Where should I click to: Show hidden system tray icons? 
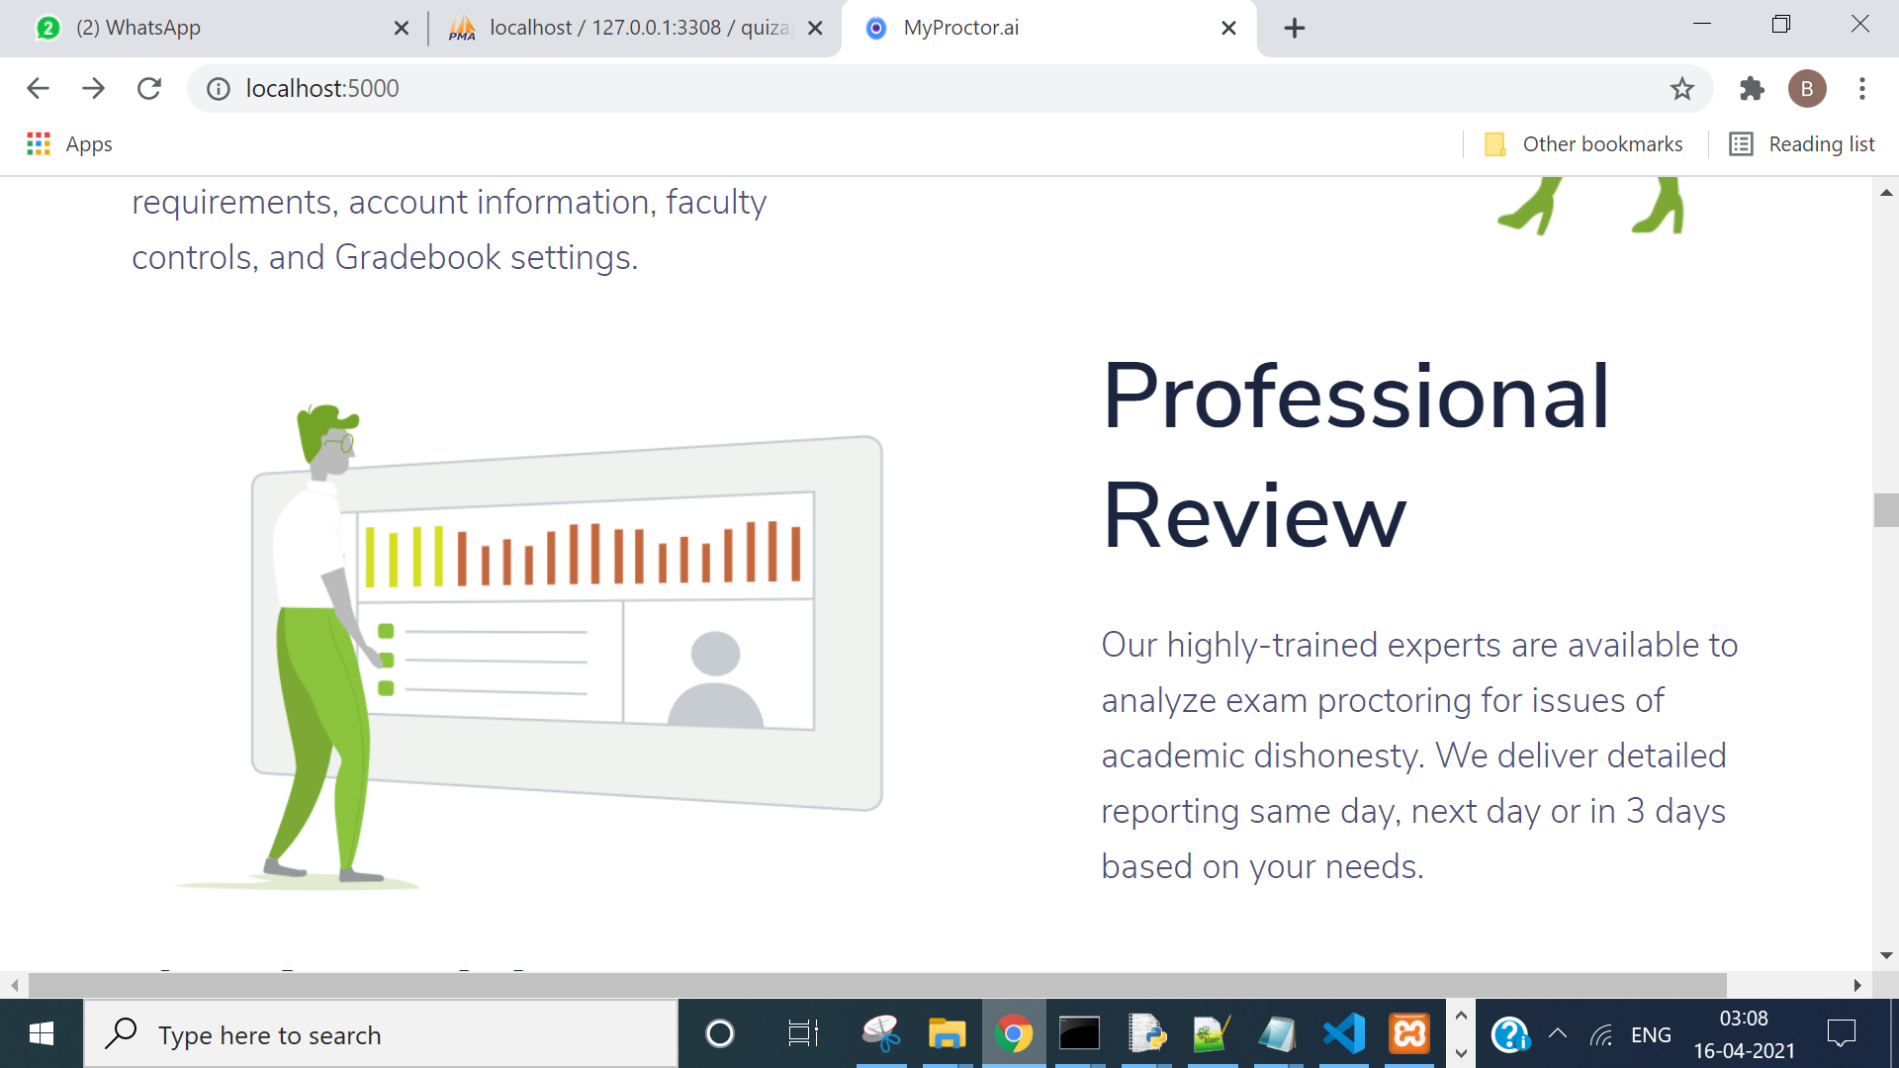click(1558, 1034)
